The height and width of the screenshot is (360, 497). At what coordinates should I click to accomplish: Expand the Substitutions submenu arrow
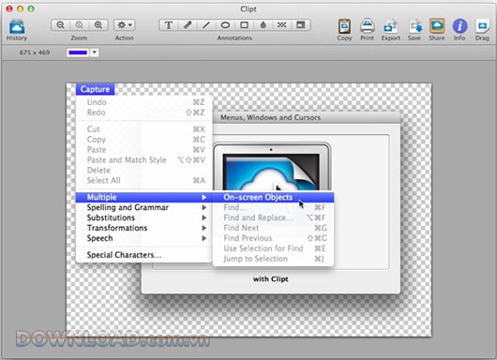coord(204,217)
